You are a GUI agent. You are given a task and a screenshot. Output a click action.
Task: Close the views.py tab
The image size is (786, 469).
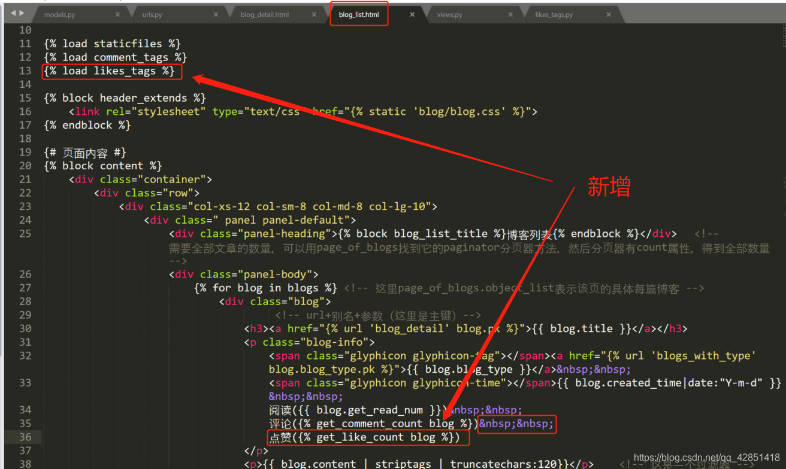pos(510,14)
